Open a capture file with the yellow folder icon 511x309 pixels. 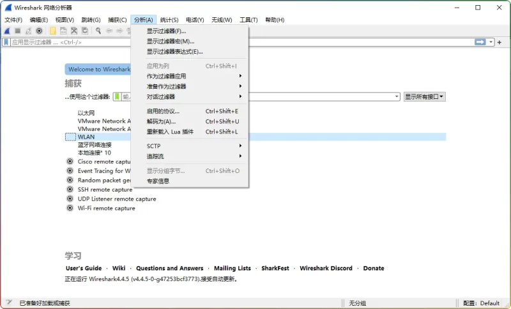point(53,31)
